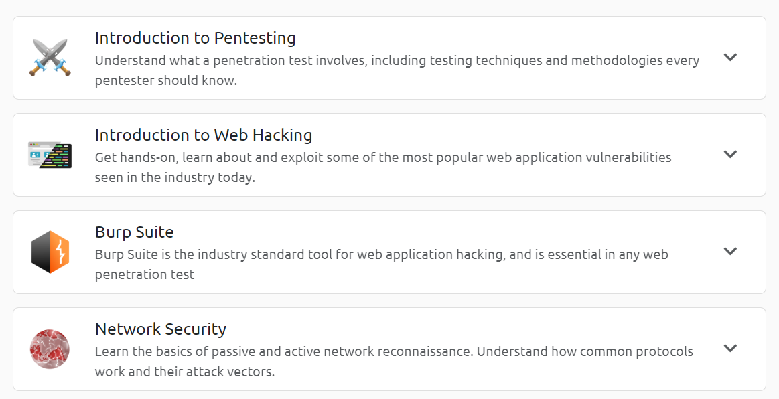779x399 pixels.
Task: Open the Burp Suite title link
Action: (134, 232)
